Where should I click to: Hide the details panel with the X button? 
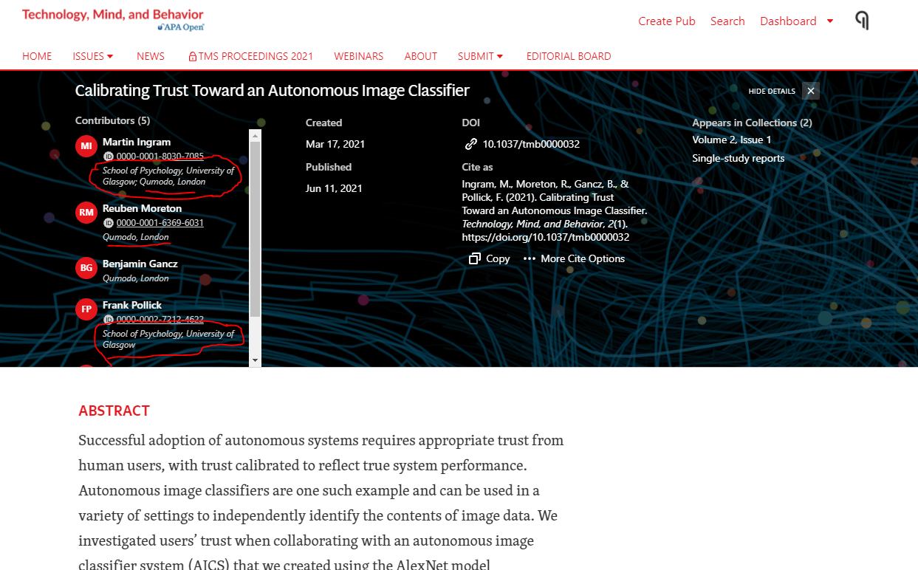tap(810, 90)
